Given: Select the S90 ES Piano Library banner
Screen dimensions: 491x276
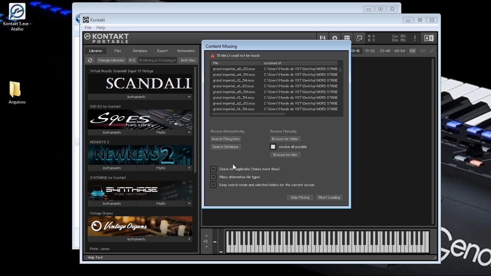Looking at the screenshot, I should point(140,119).
